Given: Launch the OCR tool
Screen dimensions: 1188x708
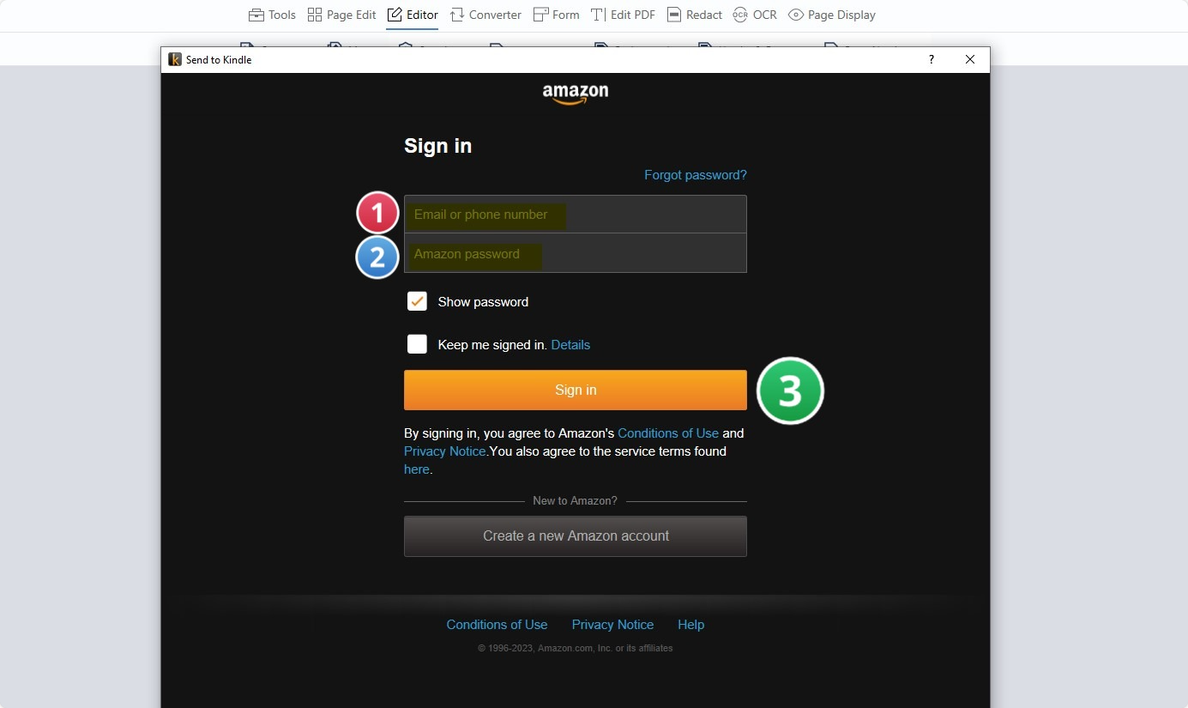Looking at the screenshot, I should point(754,15).
